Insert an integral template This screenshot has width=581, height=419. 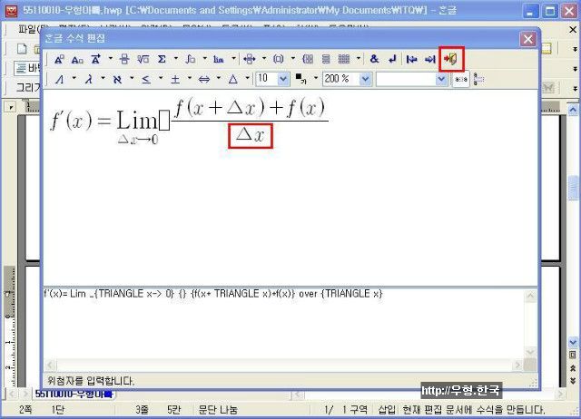[x=191, y=59]
